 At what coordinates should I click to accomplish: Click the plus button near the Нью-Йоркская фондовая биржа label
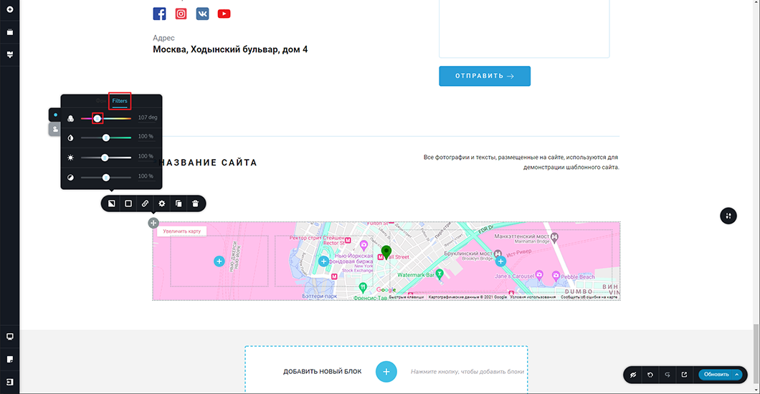[324, 261]
